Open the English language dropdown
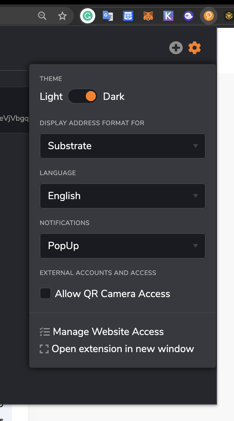Image resolution: width=234 pixels, height=421 pixels. pyautogui.click(x=123, y=196)
